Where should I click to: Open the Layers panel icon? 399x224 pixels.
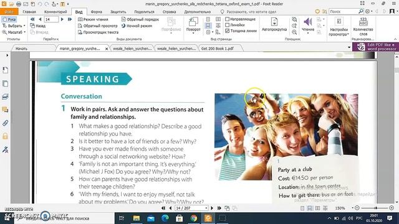pos(5,96)
